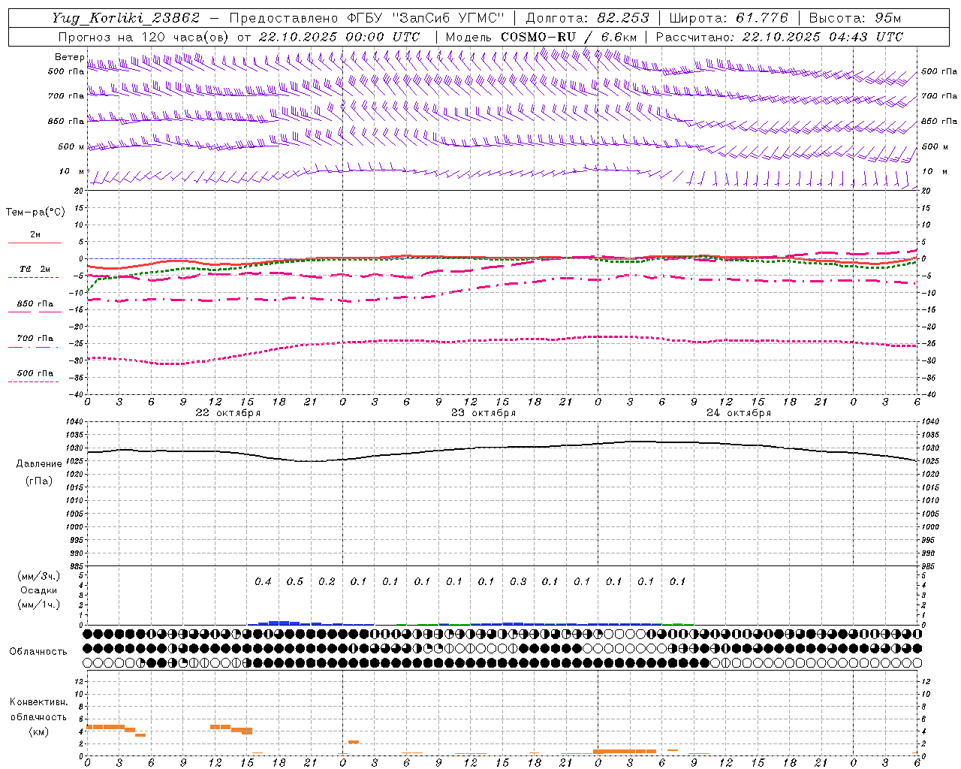
Task: Click the 22 октября date label
Action: [x=228, y=413]
